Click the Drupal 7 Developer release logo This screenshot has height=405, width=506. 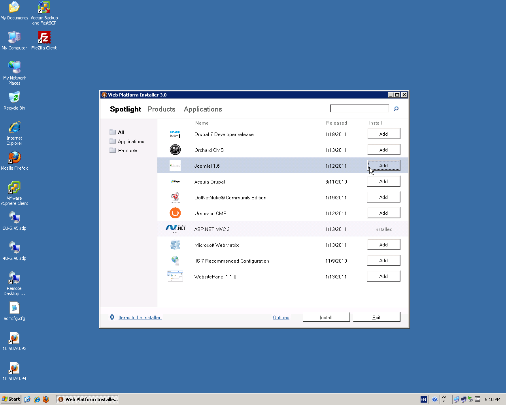pyautogui.click(x=175, y=134)
